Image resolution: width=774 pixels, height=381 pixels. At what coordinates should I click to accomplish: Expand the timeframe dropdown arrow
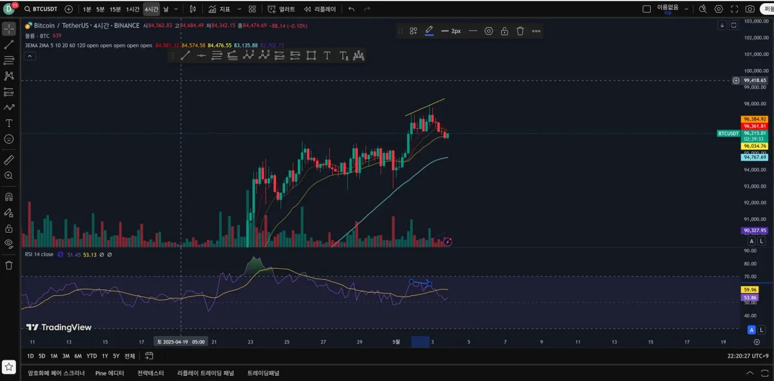point(176,9)
